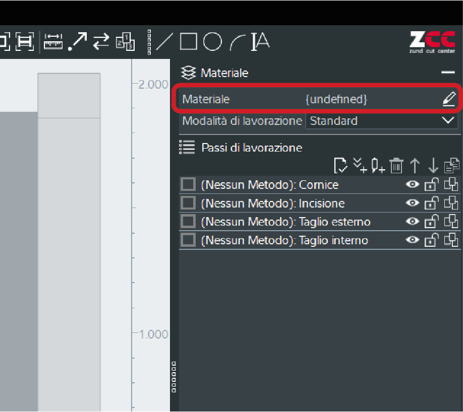Select the Rectangle drawing tool
The image size is (463, 412).
coord(189,41)
